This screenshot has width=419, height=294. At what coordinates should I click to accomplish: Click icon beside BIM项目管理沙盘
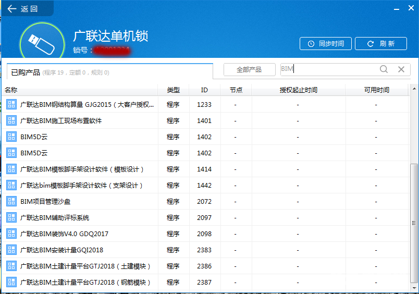[11, 201]
